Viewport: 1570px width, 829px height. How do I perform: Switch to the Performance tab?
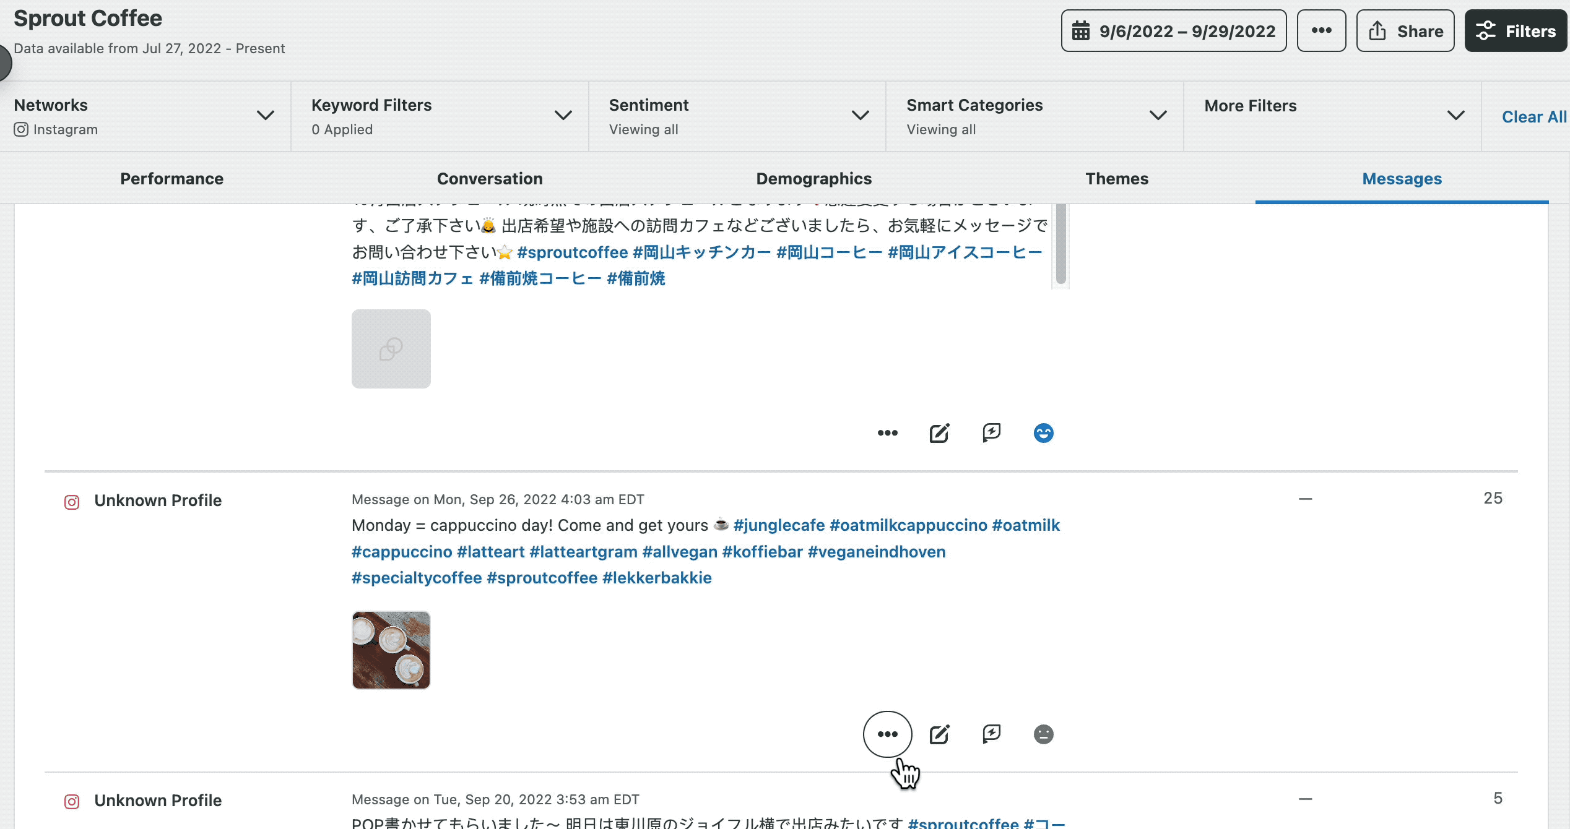(171, 179)
